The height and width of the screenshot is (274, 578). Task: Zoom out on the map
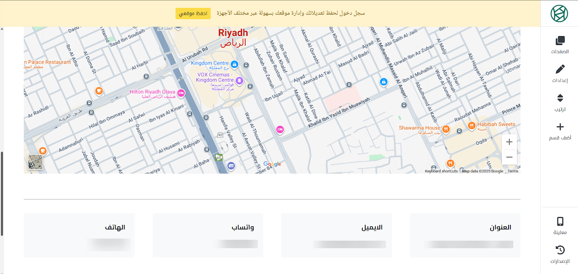[509, 157]
